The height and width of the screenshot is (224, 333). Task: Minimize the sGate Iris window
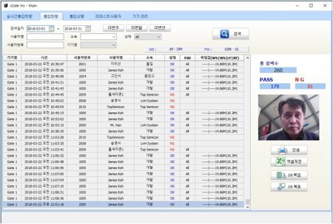(297, 6)
